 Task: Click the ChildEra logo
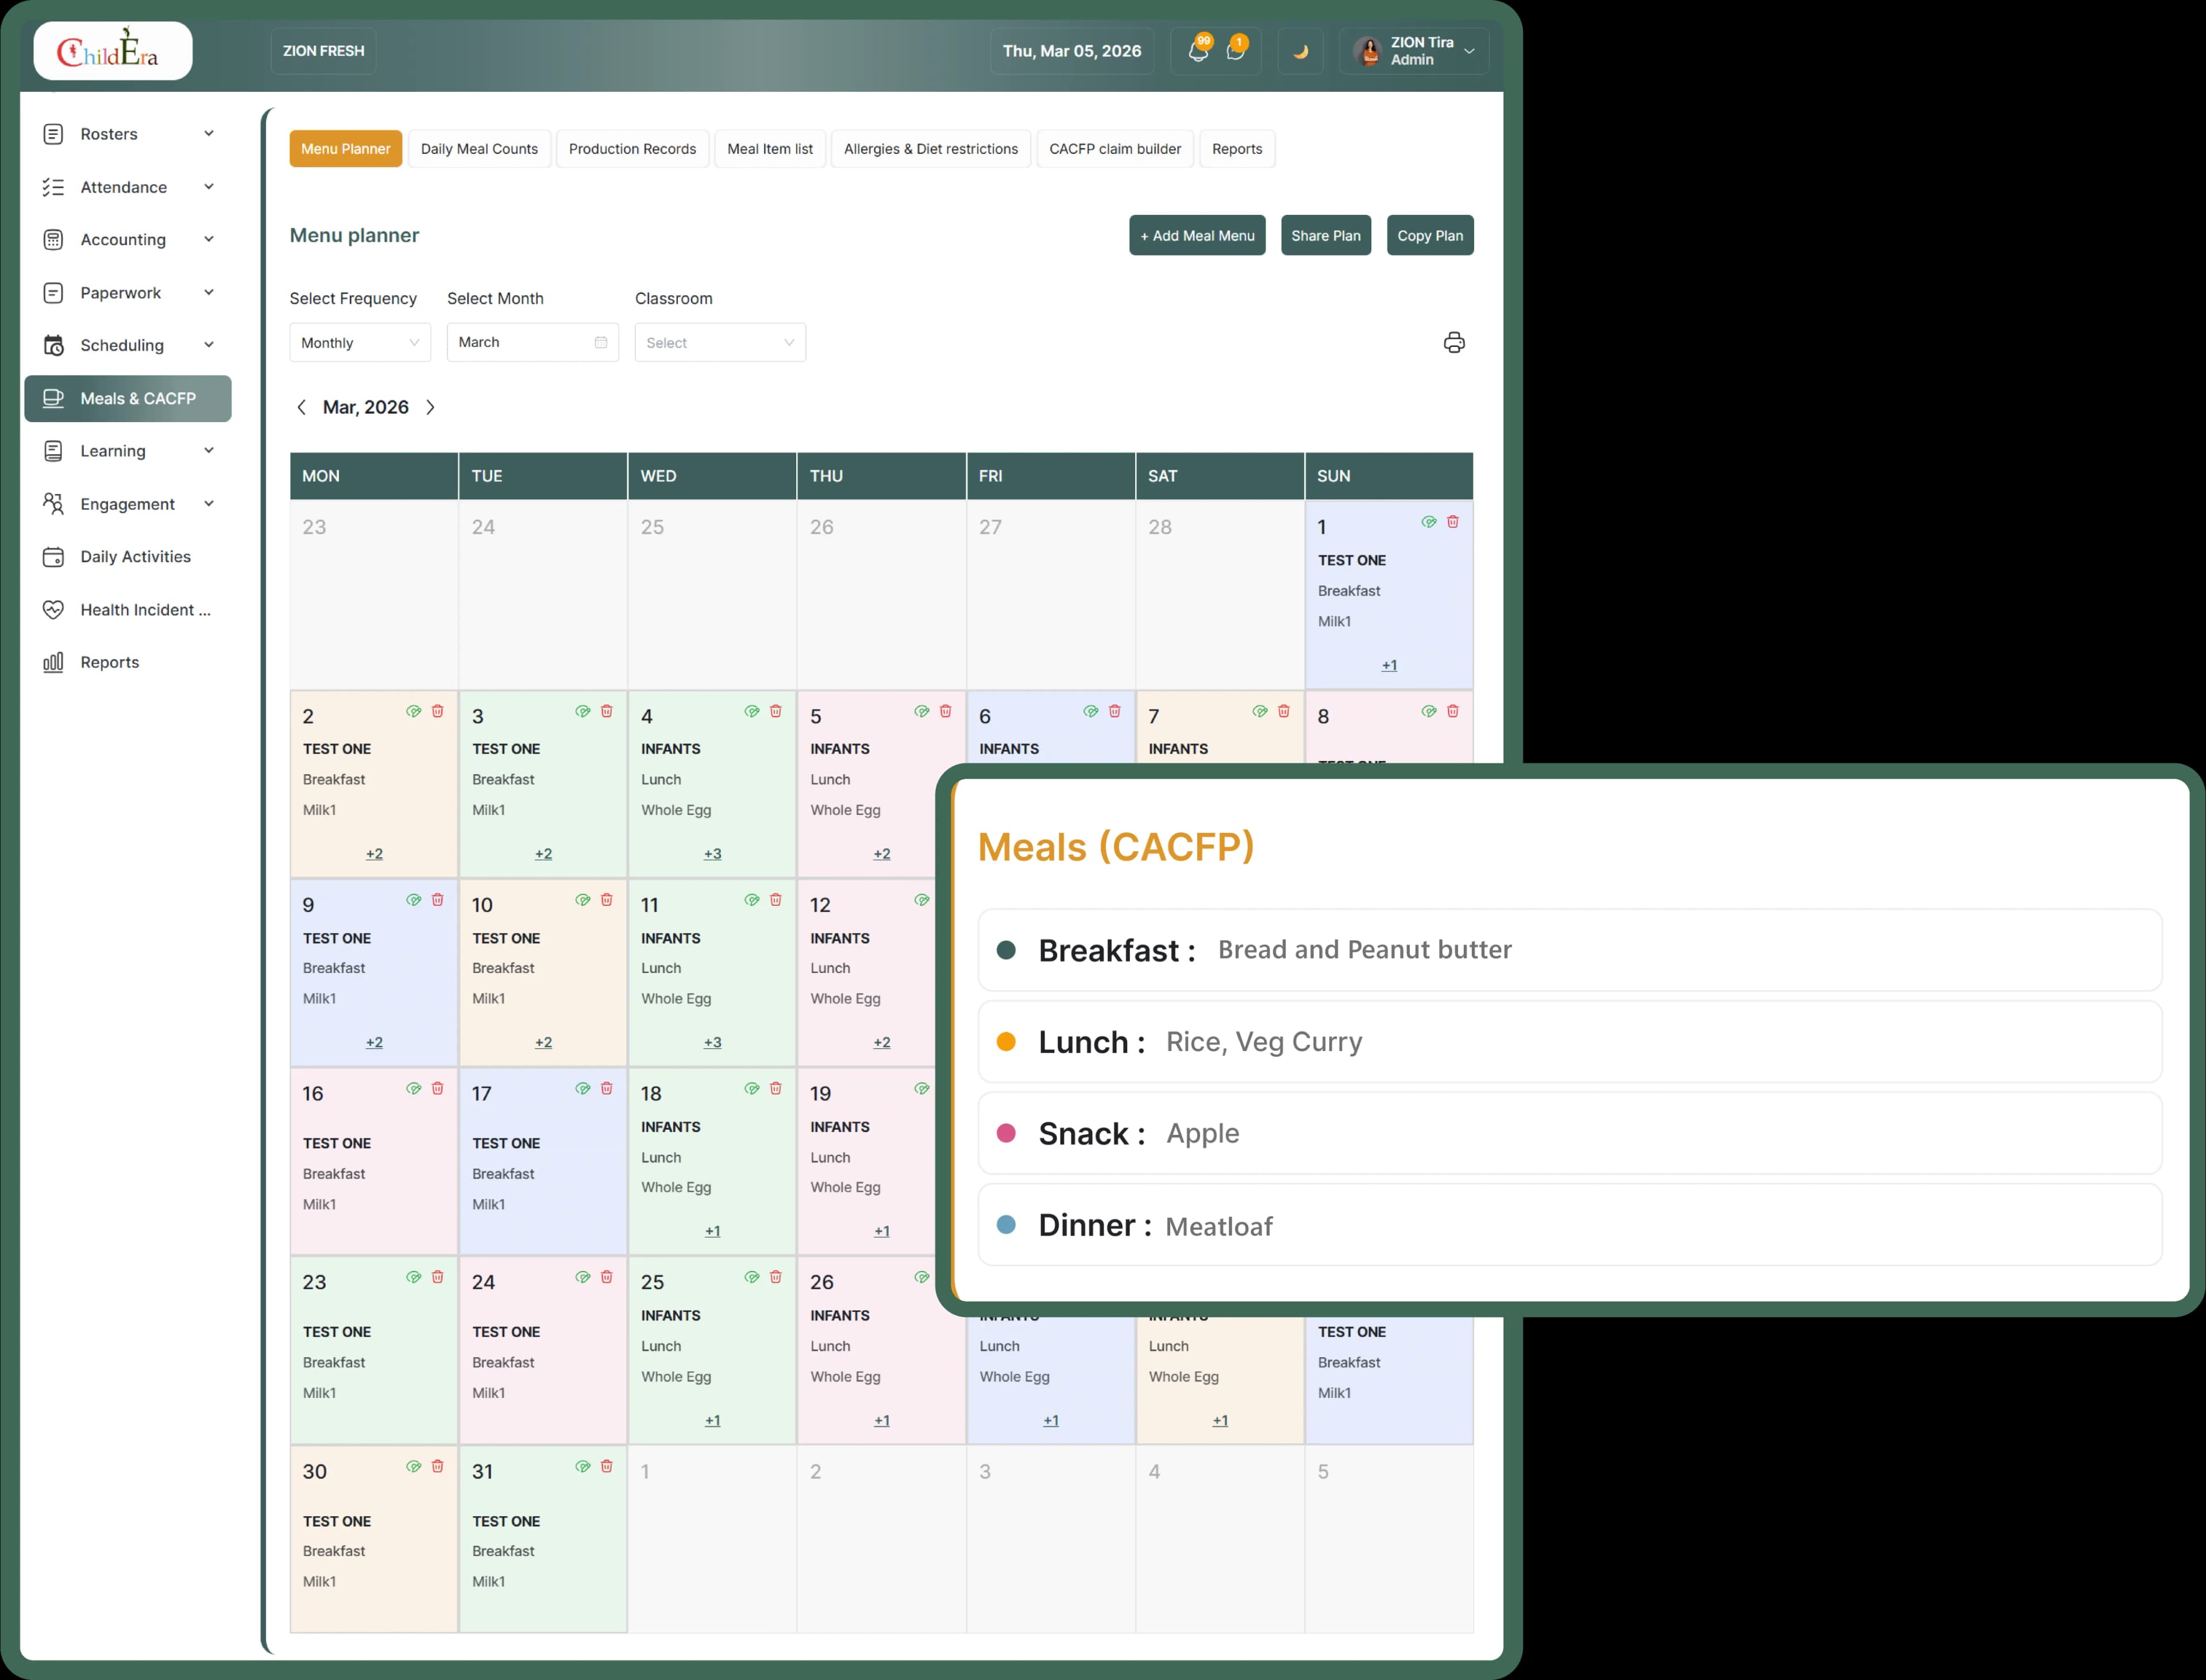click(112, 50)
